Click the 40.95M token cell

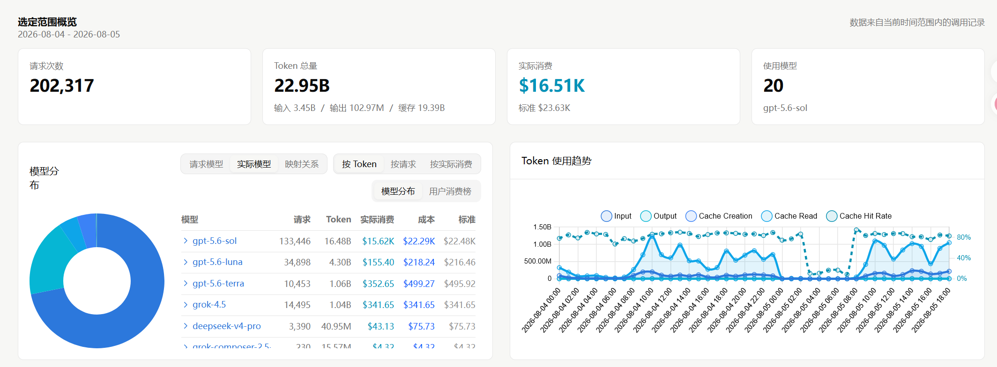click(x=336, y=326)
